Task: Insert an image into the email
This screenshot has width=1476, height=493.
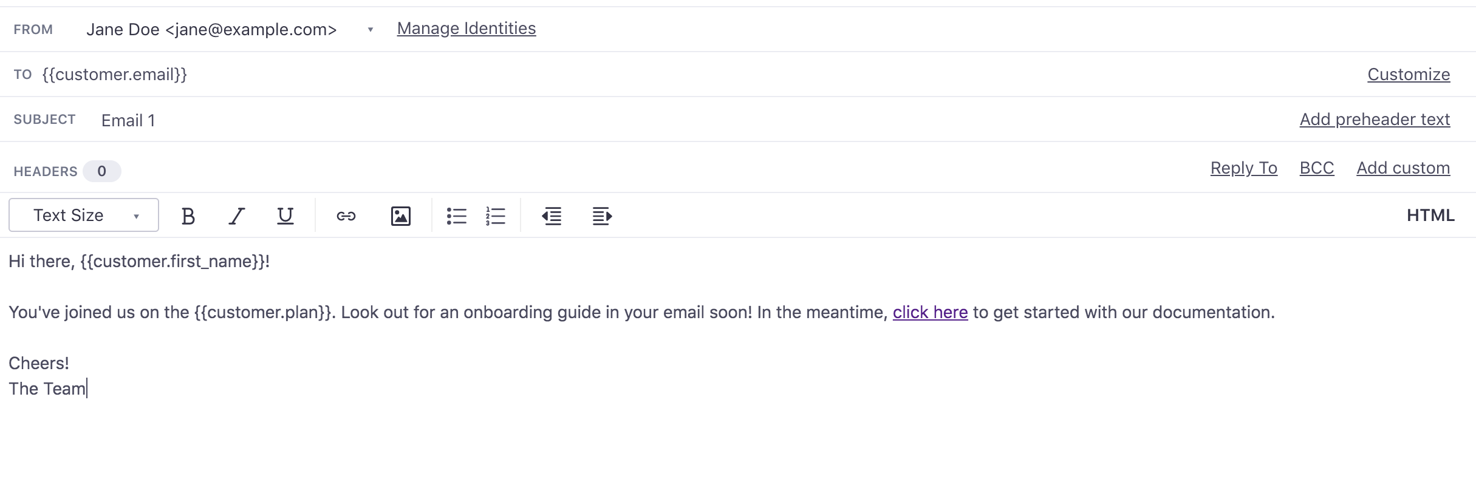Action: [400, 216]
